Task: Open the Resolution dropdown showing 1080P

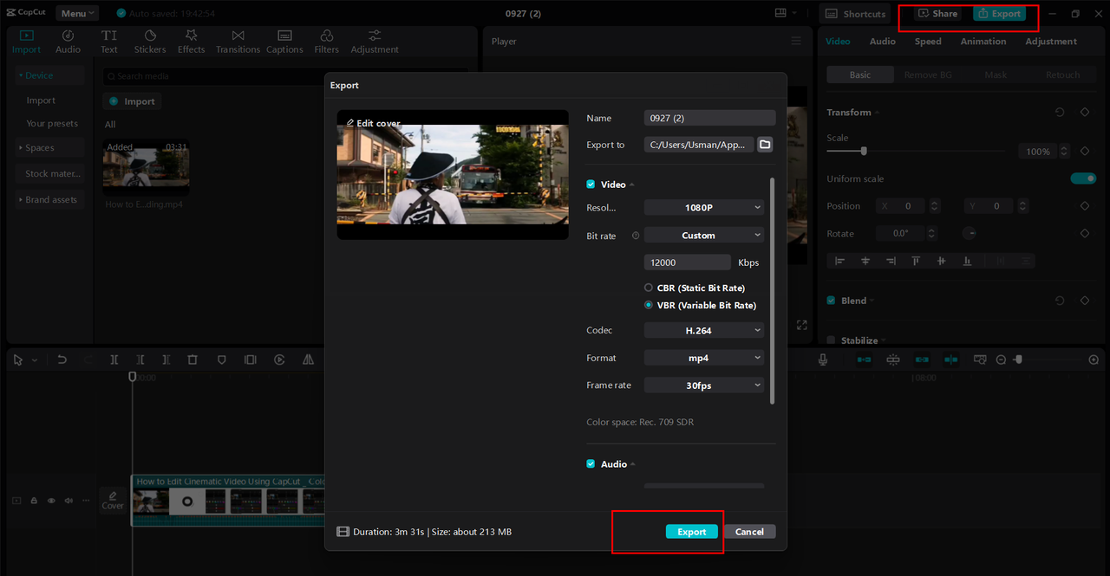Action: 704,208
